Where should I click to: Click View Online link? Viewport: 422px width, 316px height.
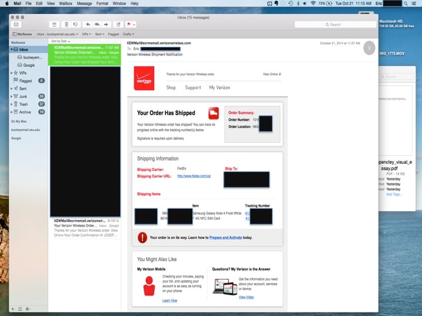click(x=272, y=74)
